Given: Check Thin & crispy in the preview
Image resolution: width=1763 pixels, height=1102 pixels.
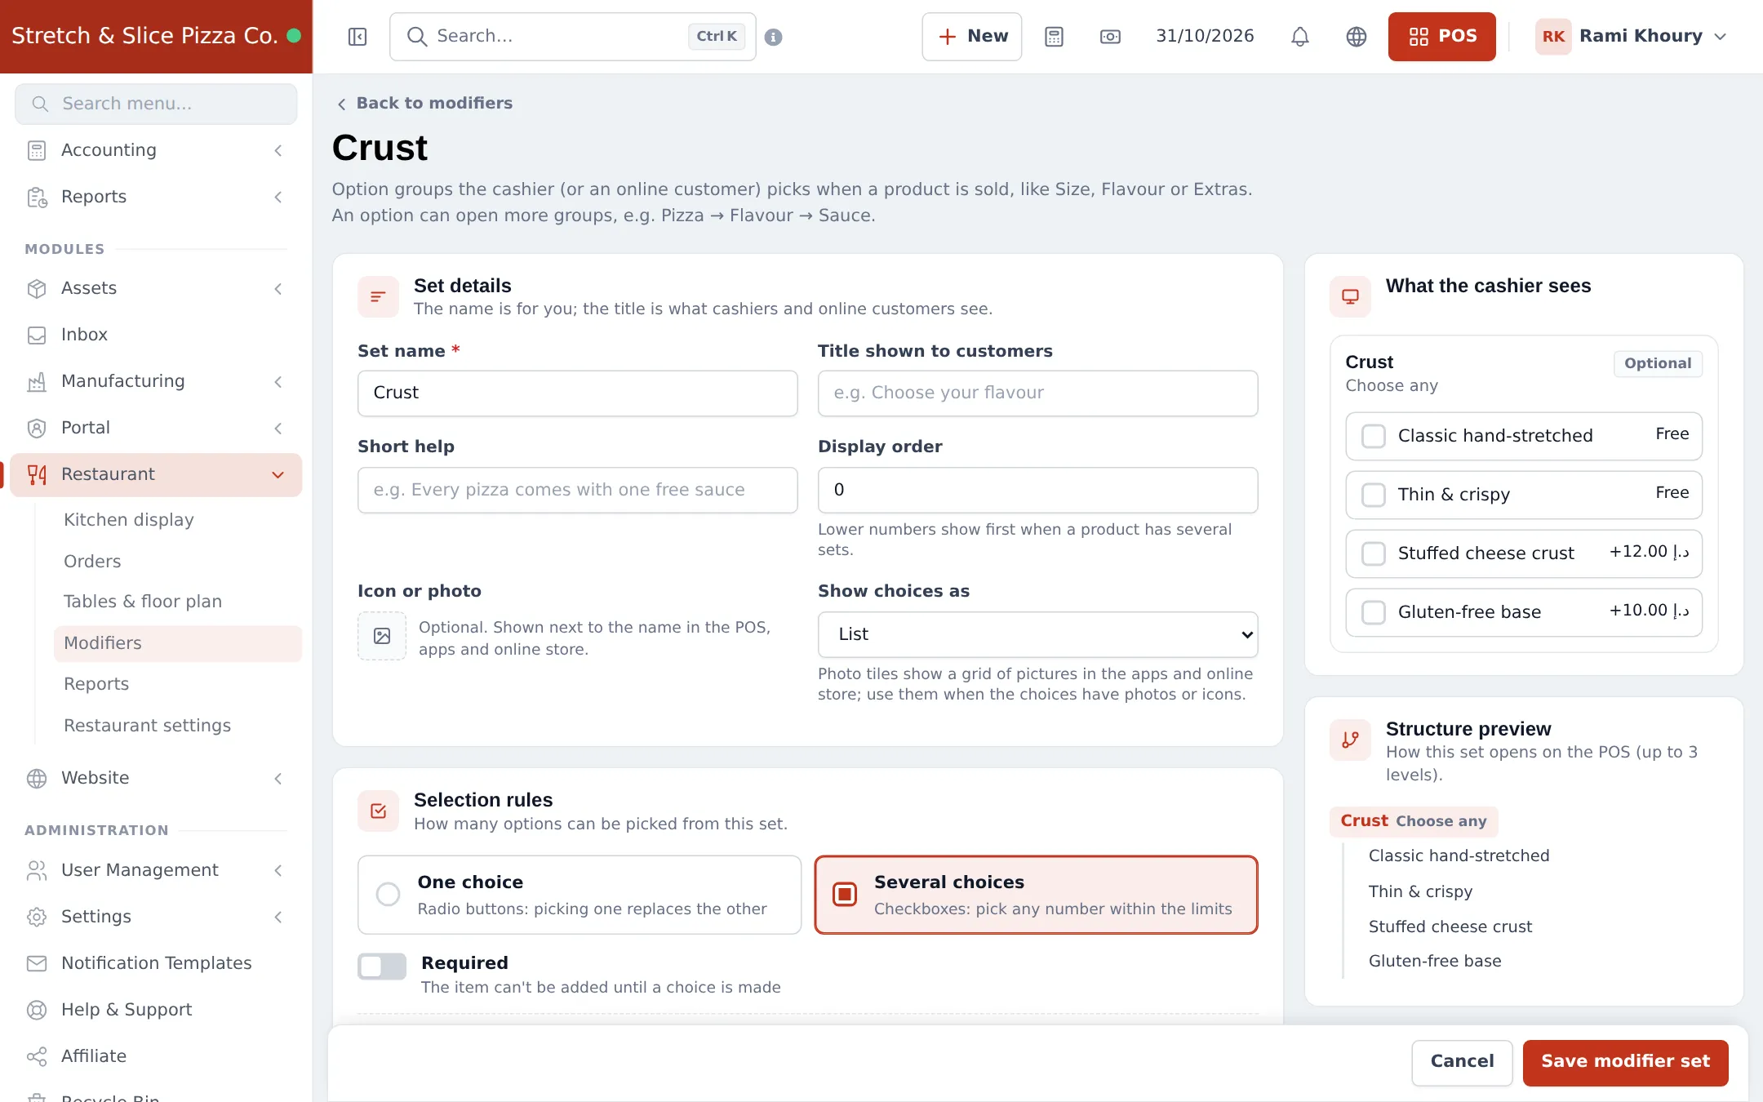Looking at the screenshot, I should (1374, 495).
